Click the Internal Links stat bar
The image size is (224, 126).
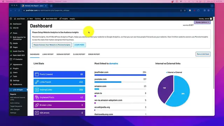point(59,90)
